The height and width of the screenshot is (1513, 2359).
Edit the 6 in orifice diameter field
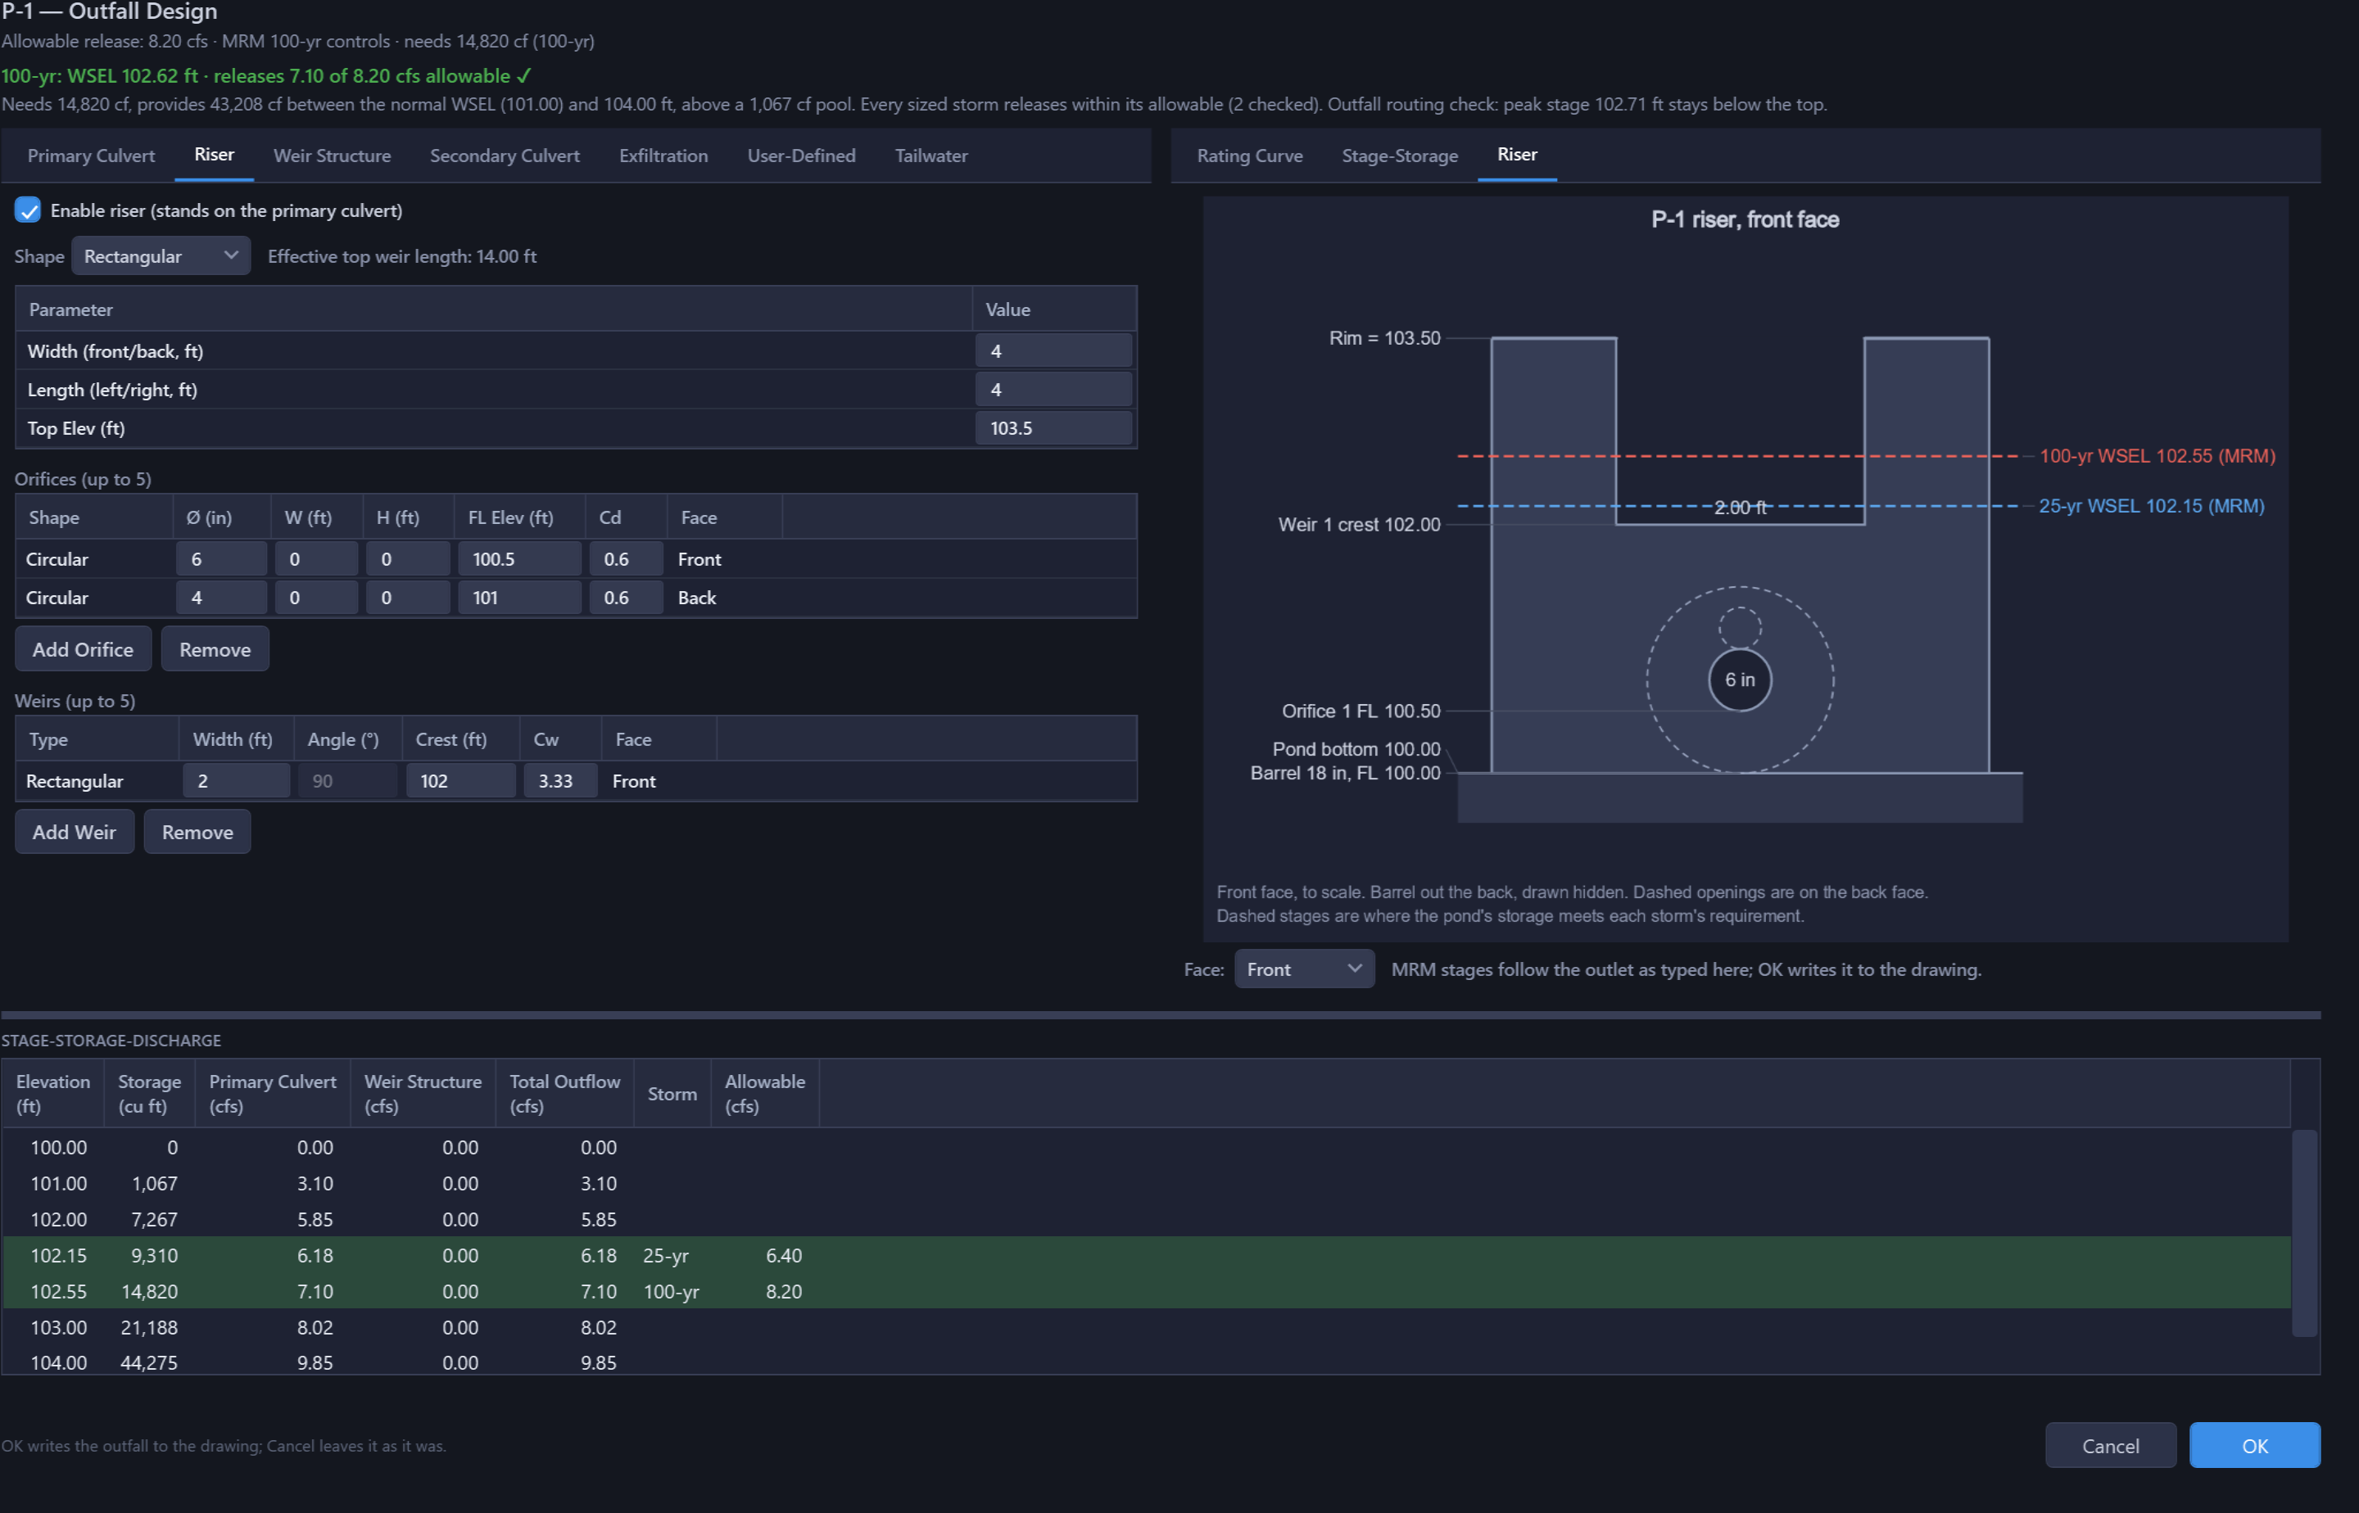click(221, 559)
